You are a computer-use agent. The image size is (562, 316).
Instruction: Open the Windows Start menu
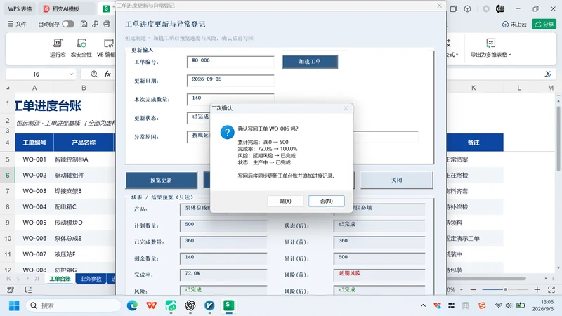(x=14, y=305)
